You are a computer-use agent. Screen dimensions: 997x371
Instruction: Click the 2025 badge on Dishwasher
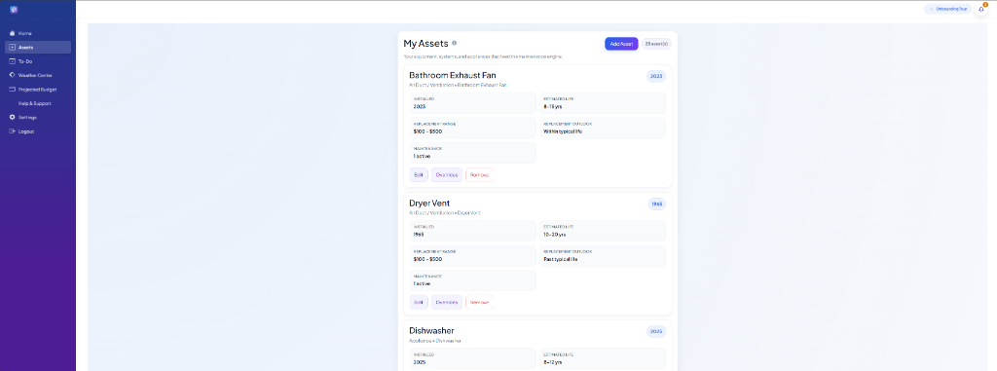pos(656,331)
